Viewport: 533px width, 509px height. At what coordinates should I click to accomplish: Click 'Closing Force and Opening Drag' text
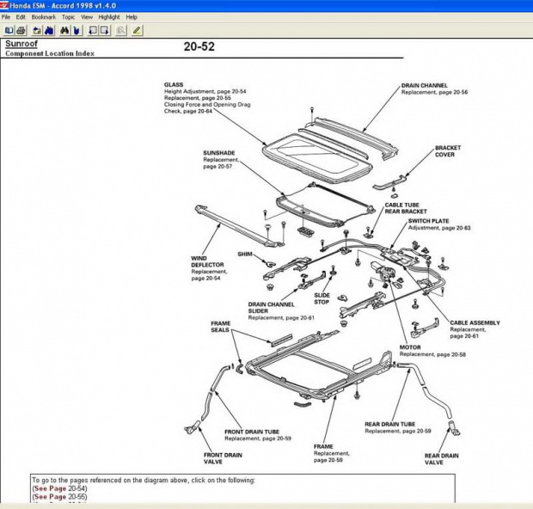pos(207,105)
